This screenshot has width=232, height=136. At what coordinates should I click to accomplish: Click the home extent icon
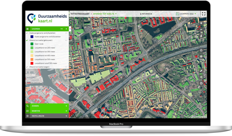pyautogui.click(x=201, y=50)
